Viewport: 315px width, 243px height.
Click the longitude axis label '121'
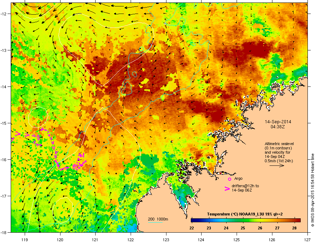tap(95, 239)
